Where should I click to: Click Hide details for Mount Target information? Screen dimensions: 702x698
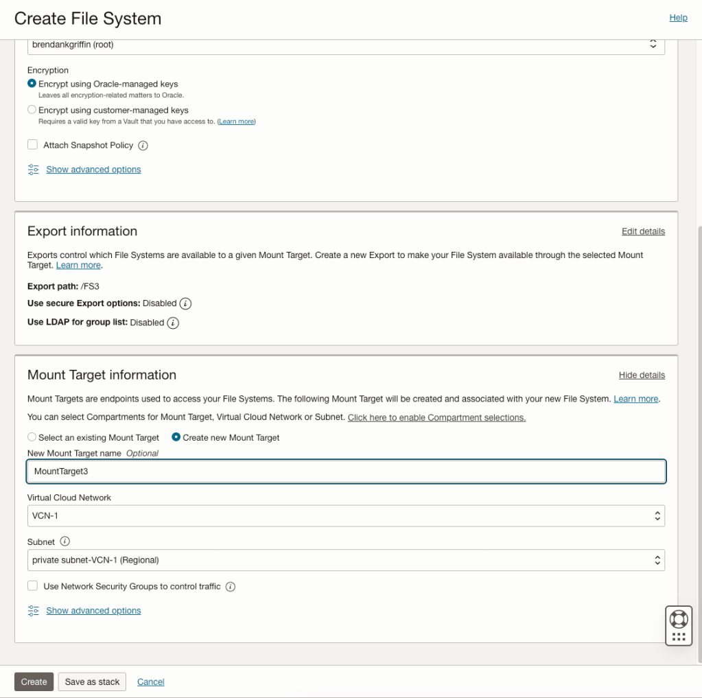coord(642,375)
